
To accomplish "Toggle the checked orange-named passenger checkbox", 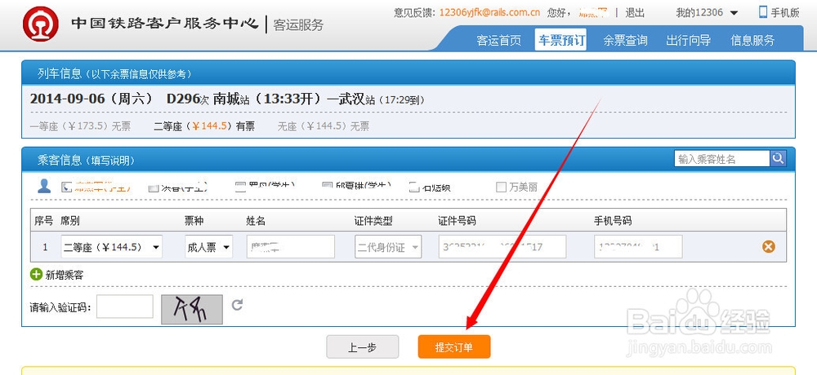I will [x=66, y=187].
